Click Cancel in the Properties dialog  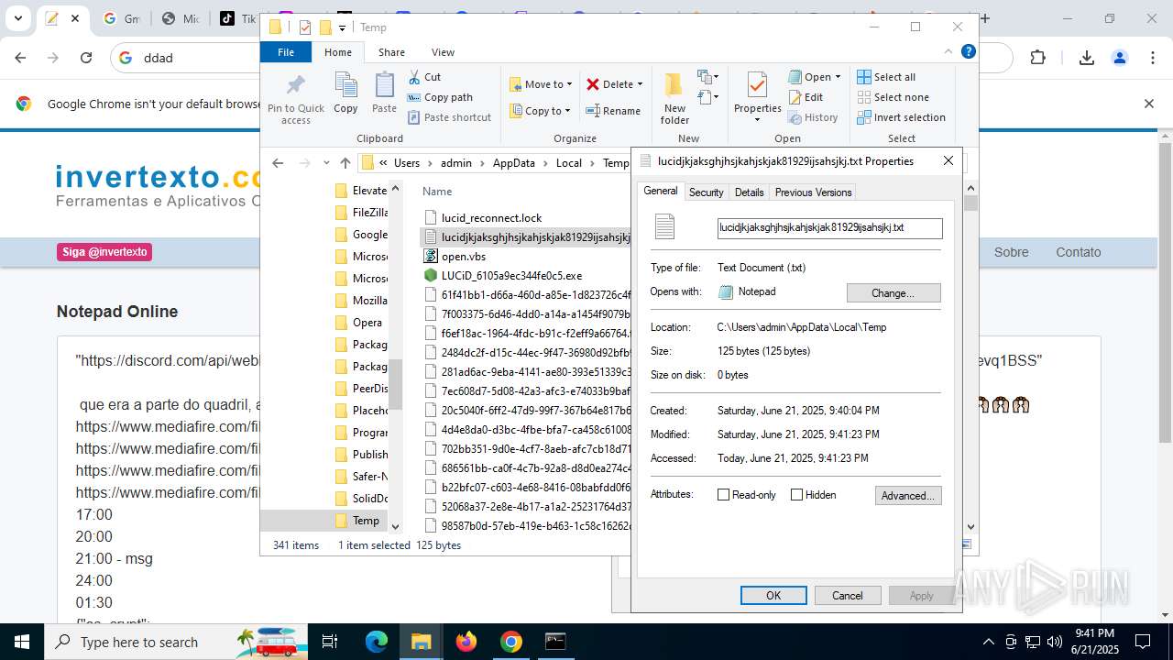[847, 596]
